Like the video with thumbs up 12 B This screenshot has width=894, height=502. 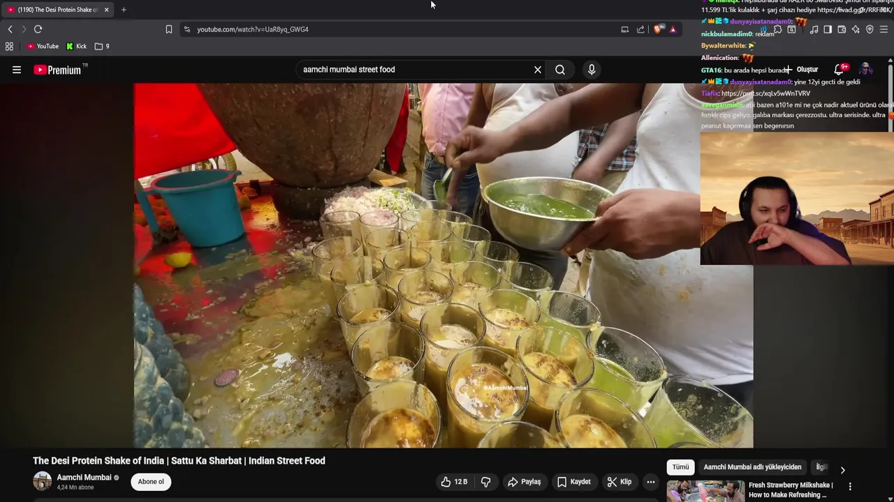[454, 482]
